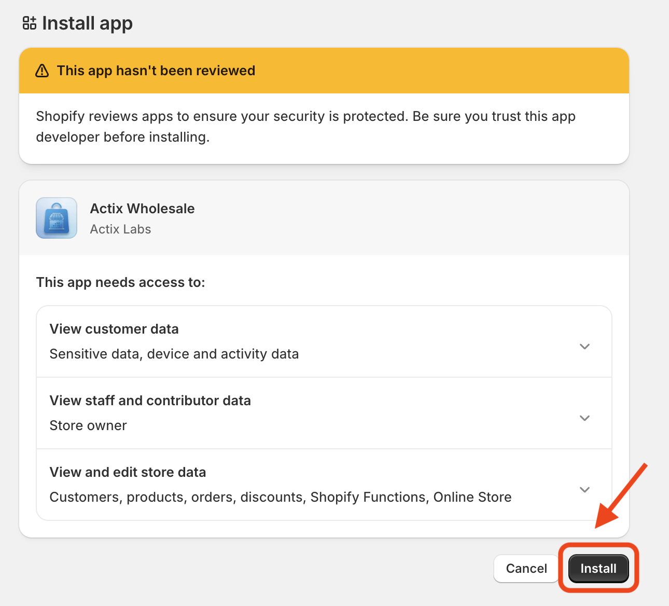Screen dimensions: 669x606
Task: Click "This app hasn't been reviewed" banner title
Action: (156, 71)
